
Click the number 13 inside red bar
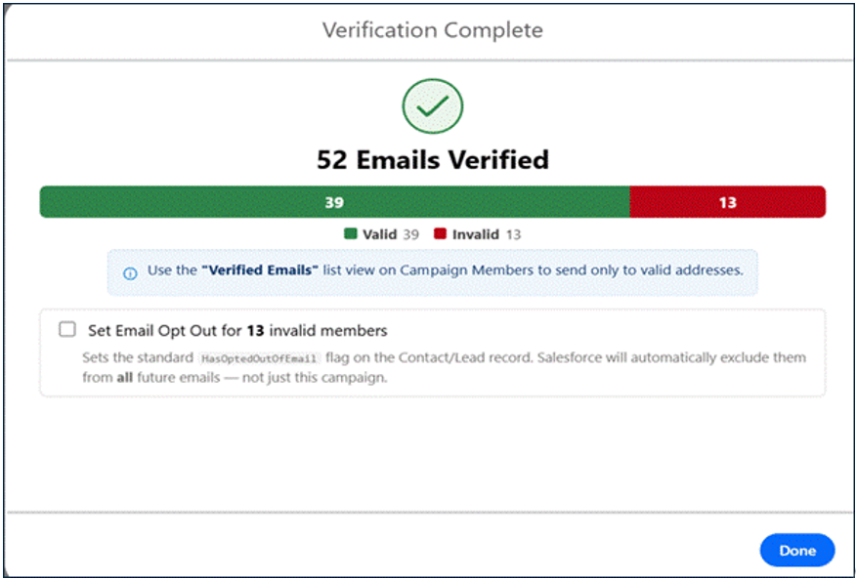tap(728, 202)
